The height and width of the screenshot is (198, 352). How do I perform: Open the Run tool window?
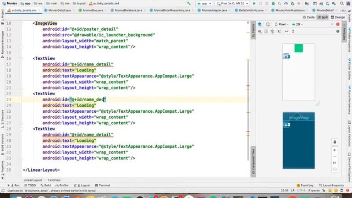(13, 185)
